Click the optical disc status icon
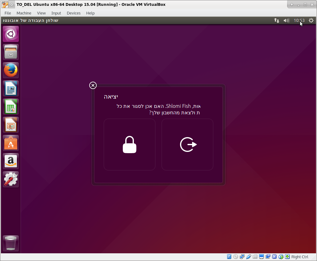The height and width of the screenshot is (261, 317). [235, 257]
